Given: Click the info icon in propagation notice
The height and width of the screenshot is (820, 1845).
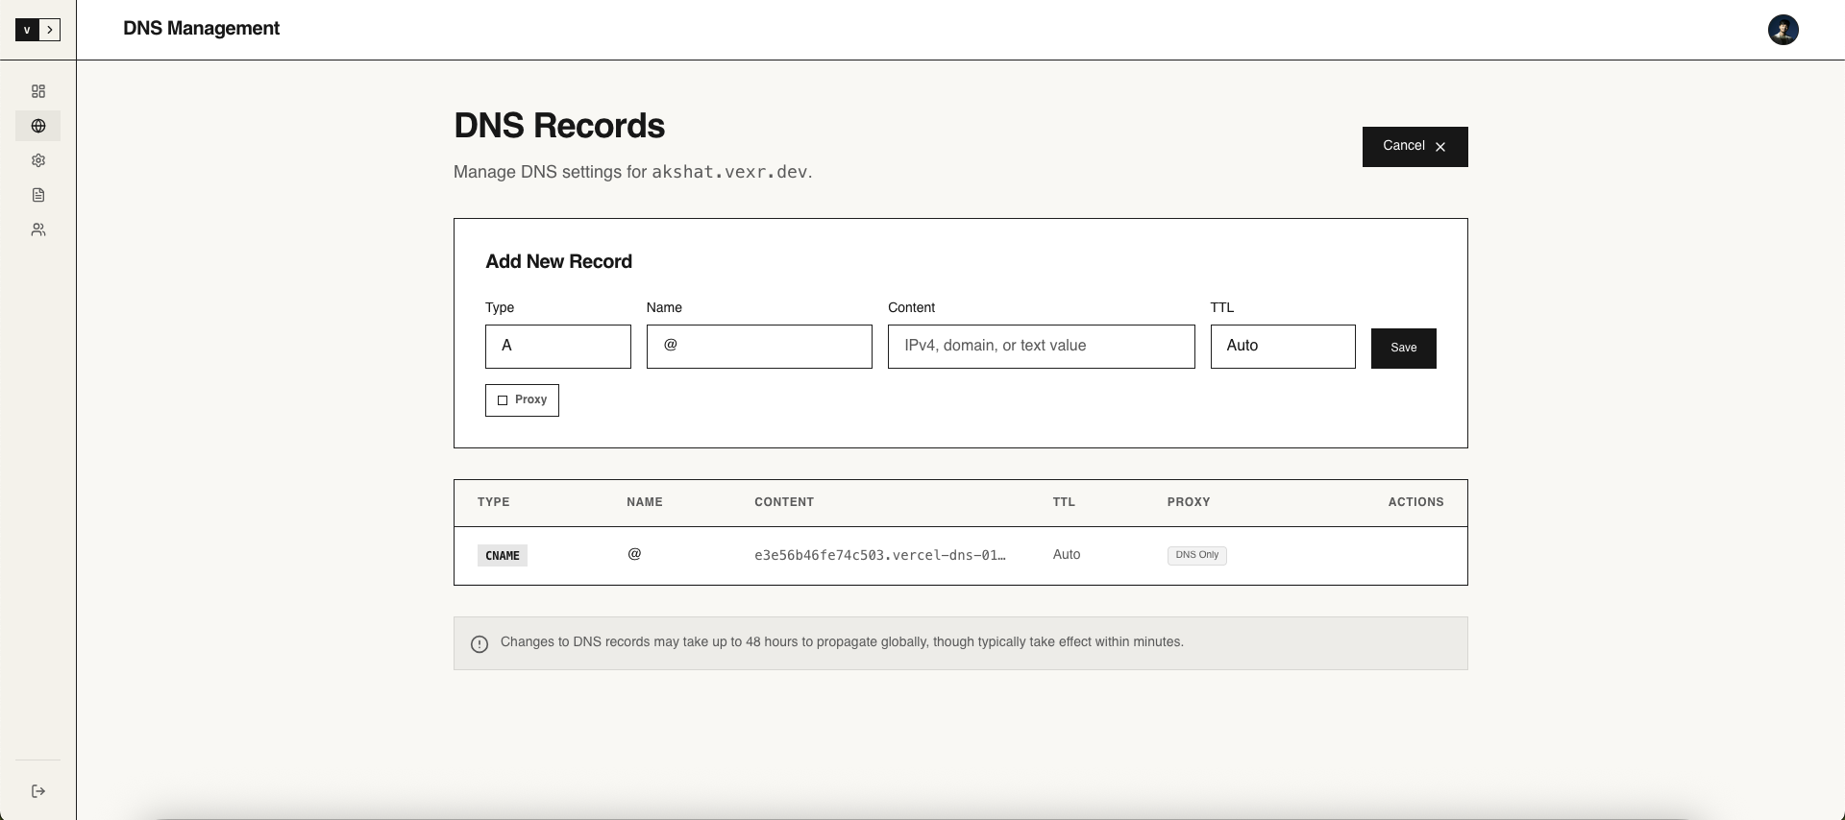Looking at the screenshot, I should point(480,644).
